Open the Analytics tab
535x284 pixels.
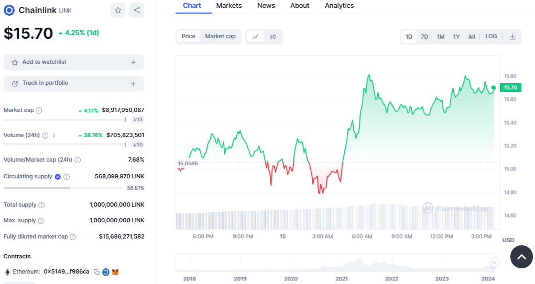339,6
